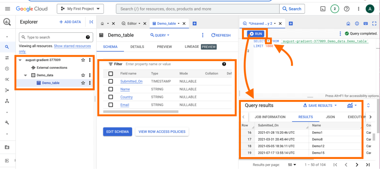The image size is (380, 169).
Task: Select all fields with header checkbox
Action: click(x=111, y=74)
